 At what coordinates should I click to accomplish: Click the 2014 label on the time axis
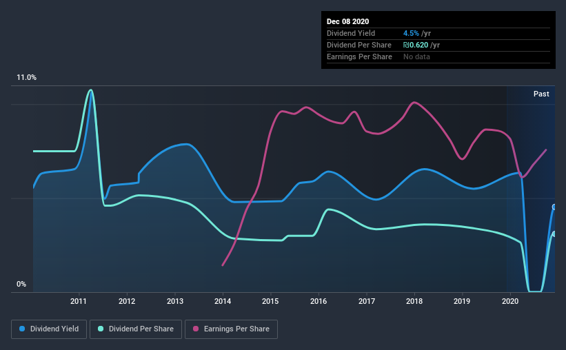(223, 301)
